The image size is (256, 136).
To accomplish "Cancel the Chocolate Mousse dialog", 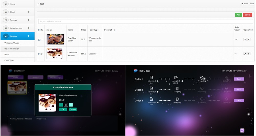I will 73,109.
